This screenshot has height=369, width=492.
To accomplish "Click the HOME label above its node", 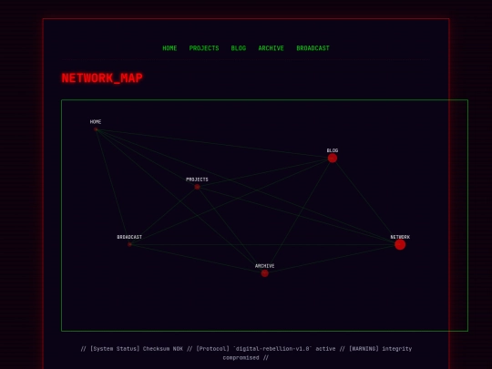I will [x=96, y=122].
